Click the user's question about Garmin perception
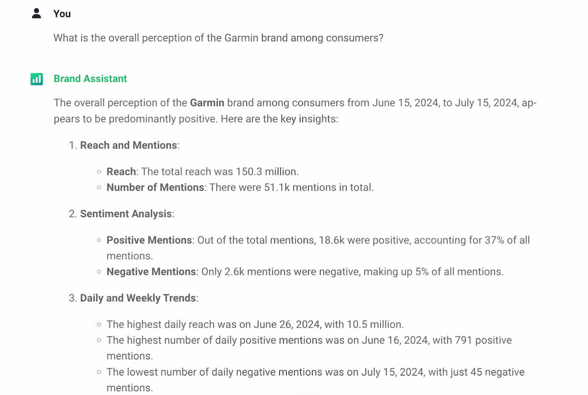Viewport: 588px width, 395px height. point(218,38)
